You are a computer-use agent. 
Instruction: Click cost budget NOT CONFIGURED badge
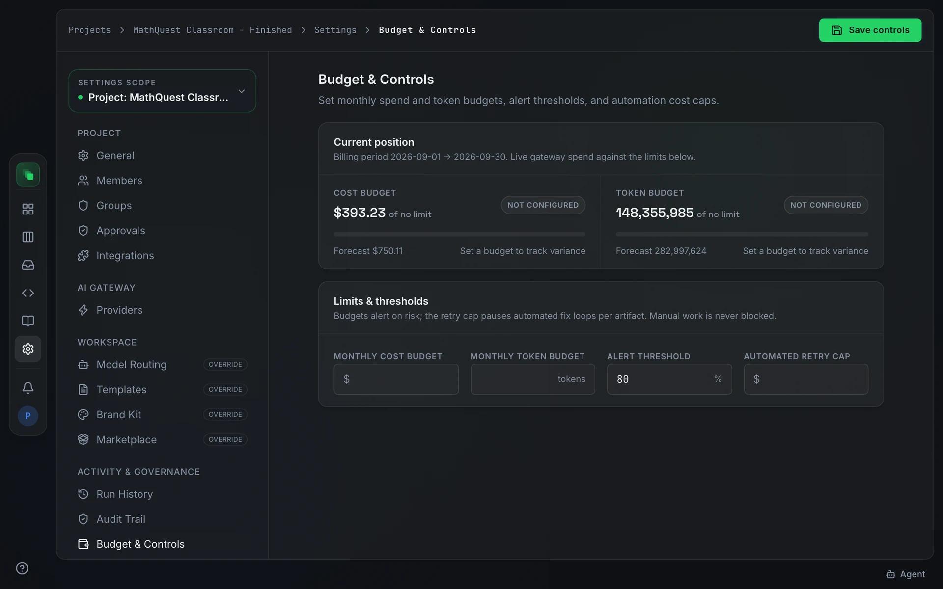(543, 205)
